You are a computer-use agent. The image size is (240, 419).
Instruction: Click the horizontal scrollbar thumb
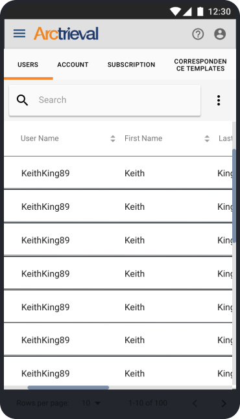68,387
